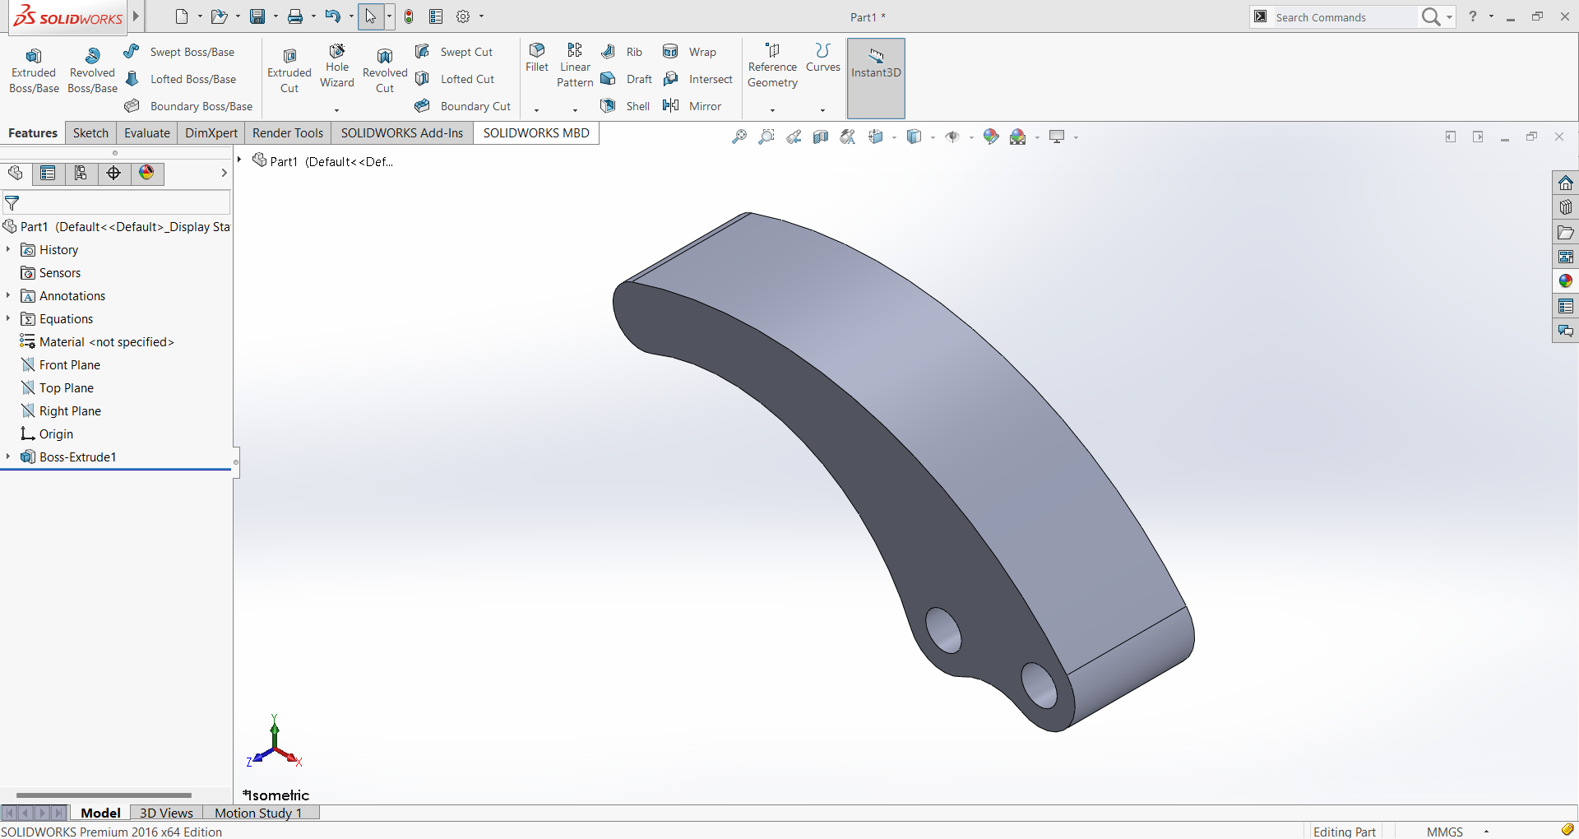
Task: Expand the Boss-Extrude1 feature
Action: (x=8, y=457)
